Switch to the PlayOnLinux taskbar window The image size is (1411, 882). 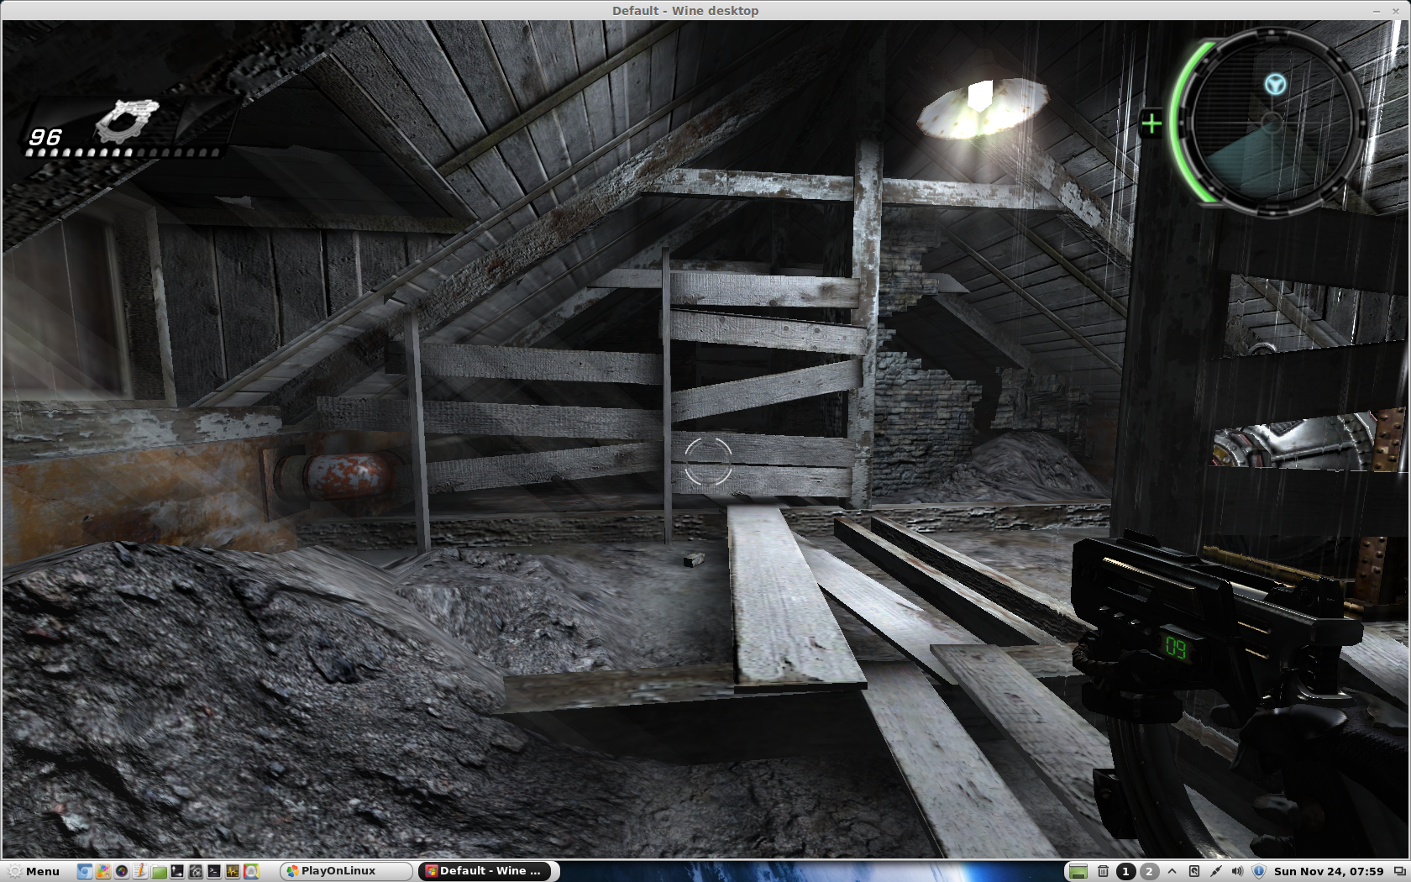[x=346, y=871]
